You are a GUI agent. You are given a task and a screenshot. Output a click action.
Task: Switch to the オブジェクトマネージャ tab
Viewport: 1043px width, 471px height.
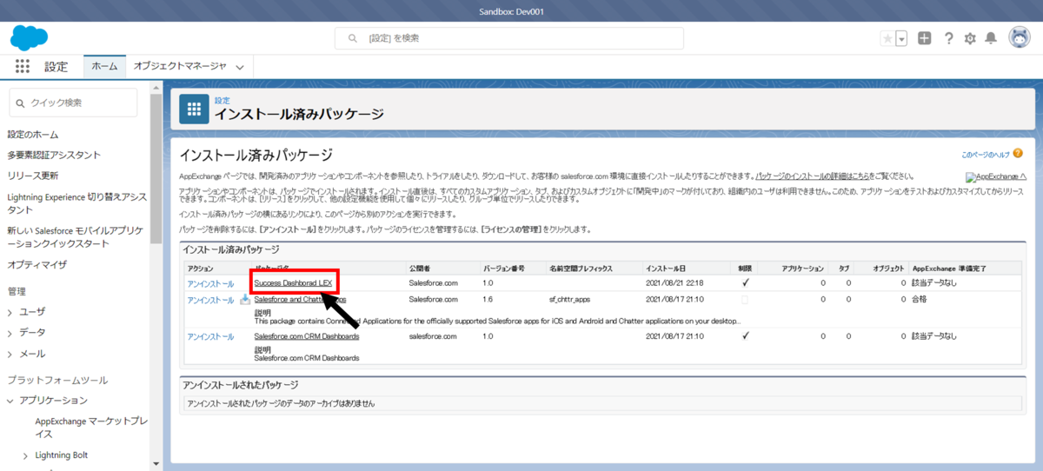click(x=180, y=66)
